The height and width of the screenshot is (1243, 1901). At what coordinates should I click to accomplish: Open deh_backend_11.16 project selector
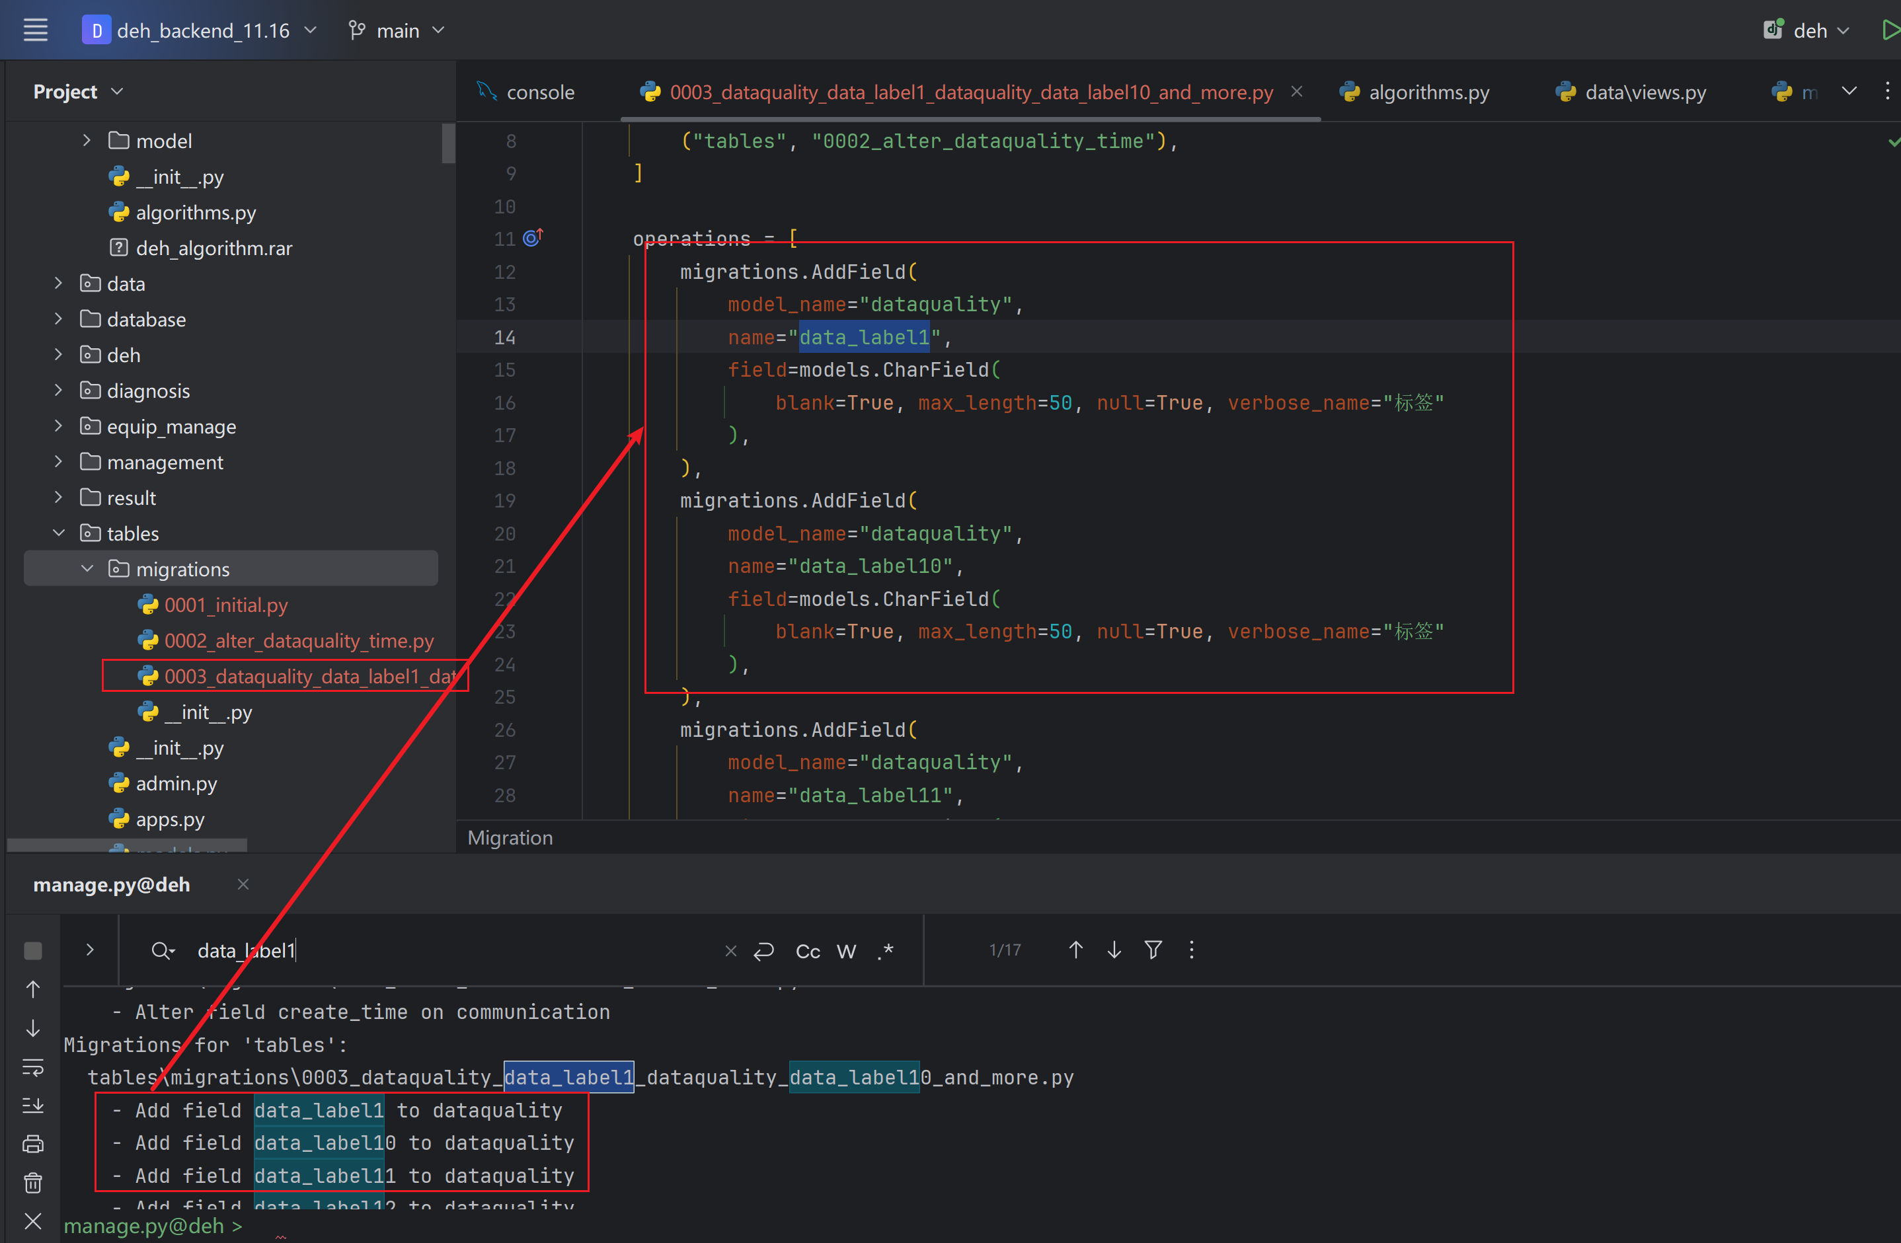(x=202, y=30)
